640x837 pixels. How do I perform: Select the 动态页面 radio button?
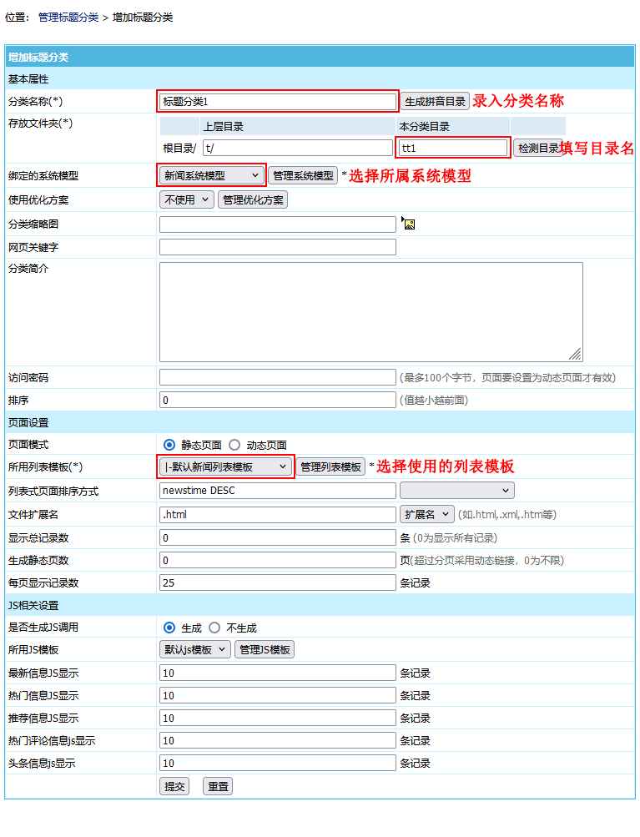coord(234,445)
